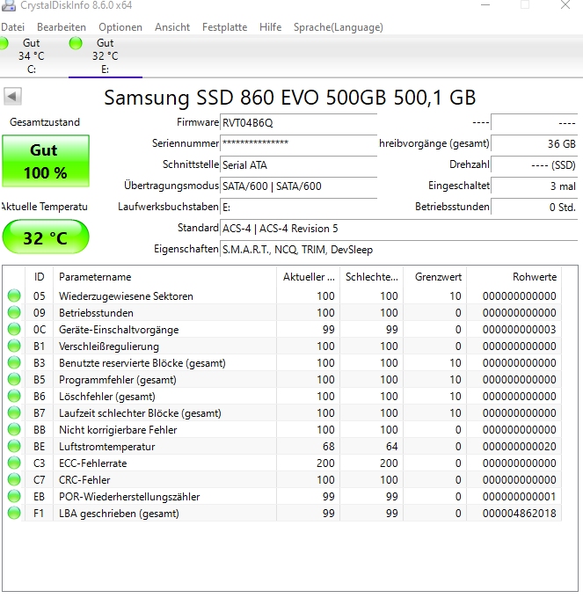Open the Bearbeiten menu
This screenshot has height=598, width=583.
62,27
